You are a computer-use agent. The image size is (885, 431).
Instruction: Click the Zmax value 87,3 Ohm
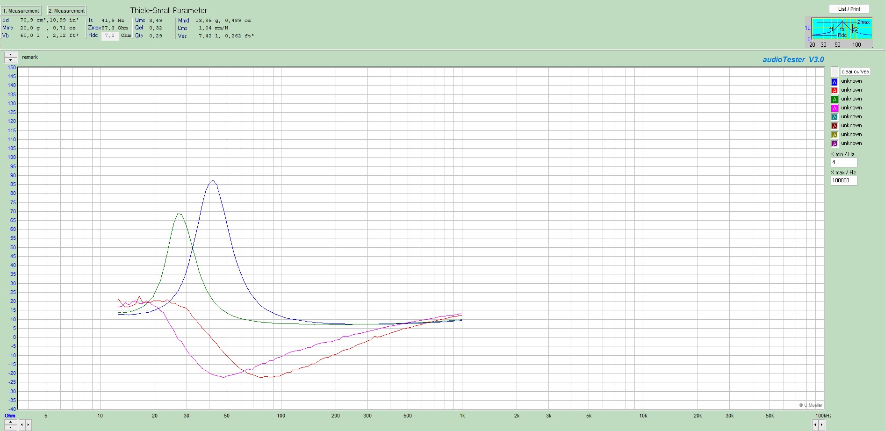[115, 28]
